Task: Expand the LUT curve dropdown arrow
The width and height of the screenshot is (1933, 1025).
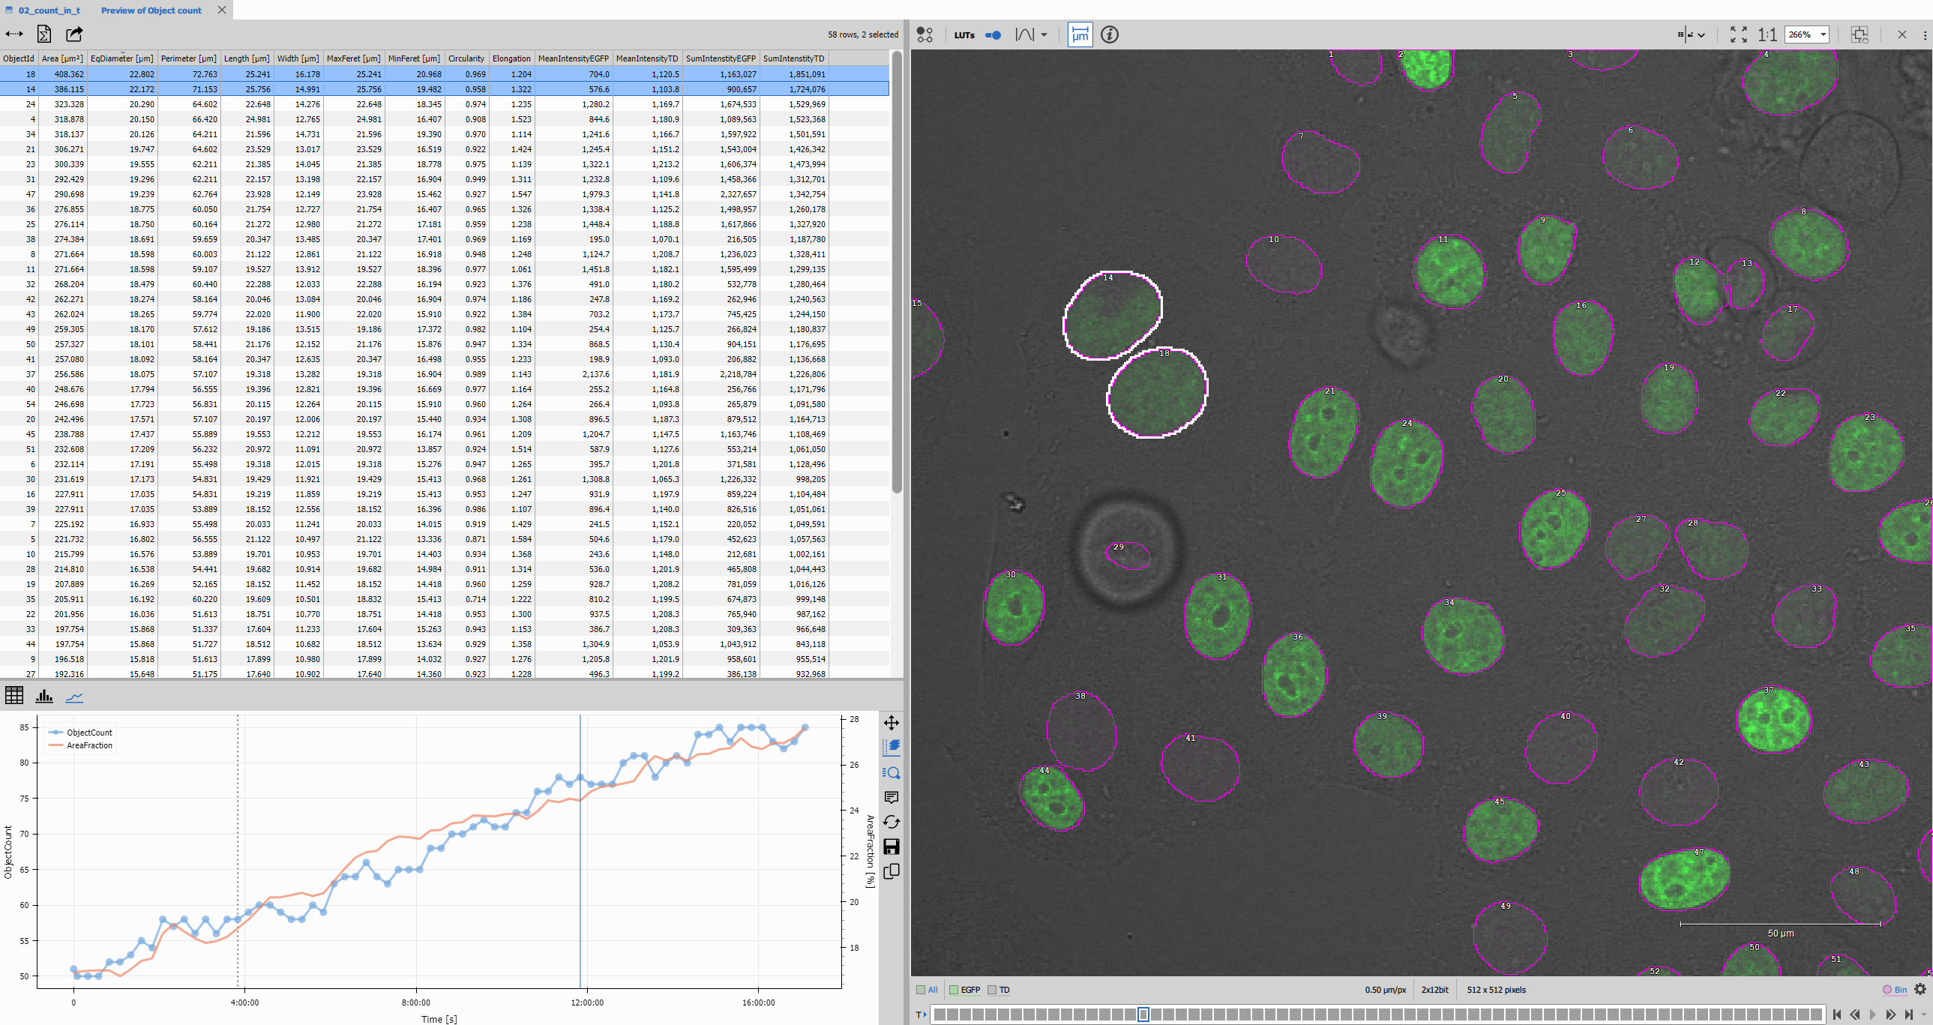Action: click(x=1044, y=35)
